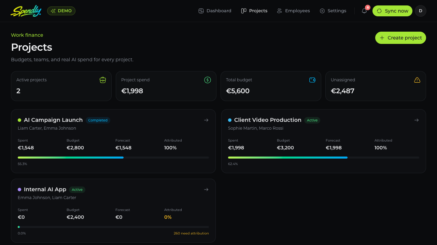Click the blue dot beside Client Video Production
The image size is (437, 245).
[x=230, y=120]
